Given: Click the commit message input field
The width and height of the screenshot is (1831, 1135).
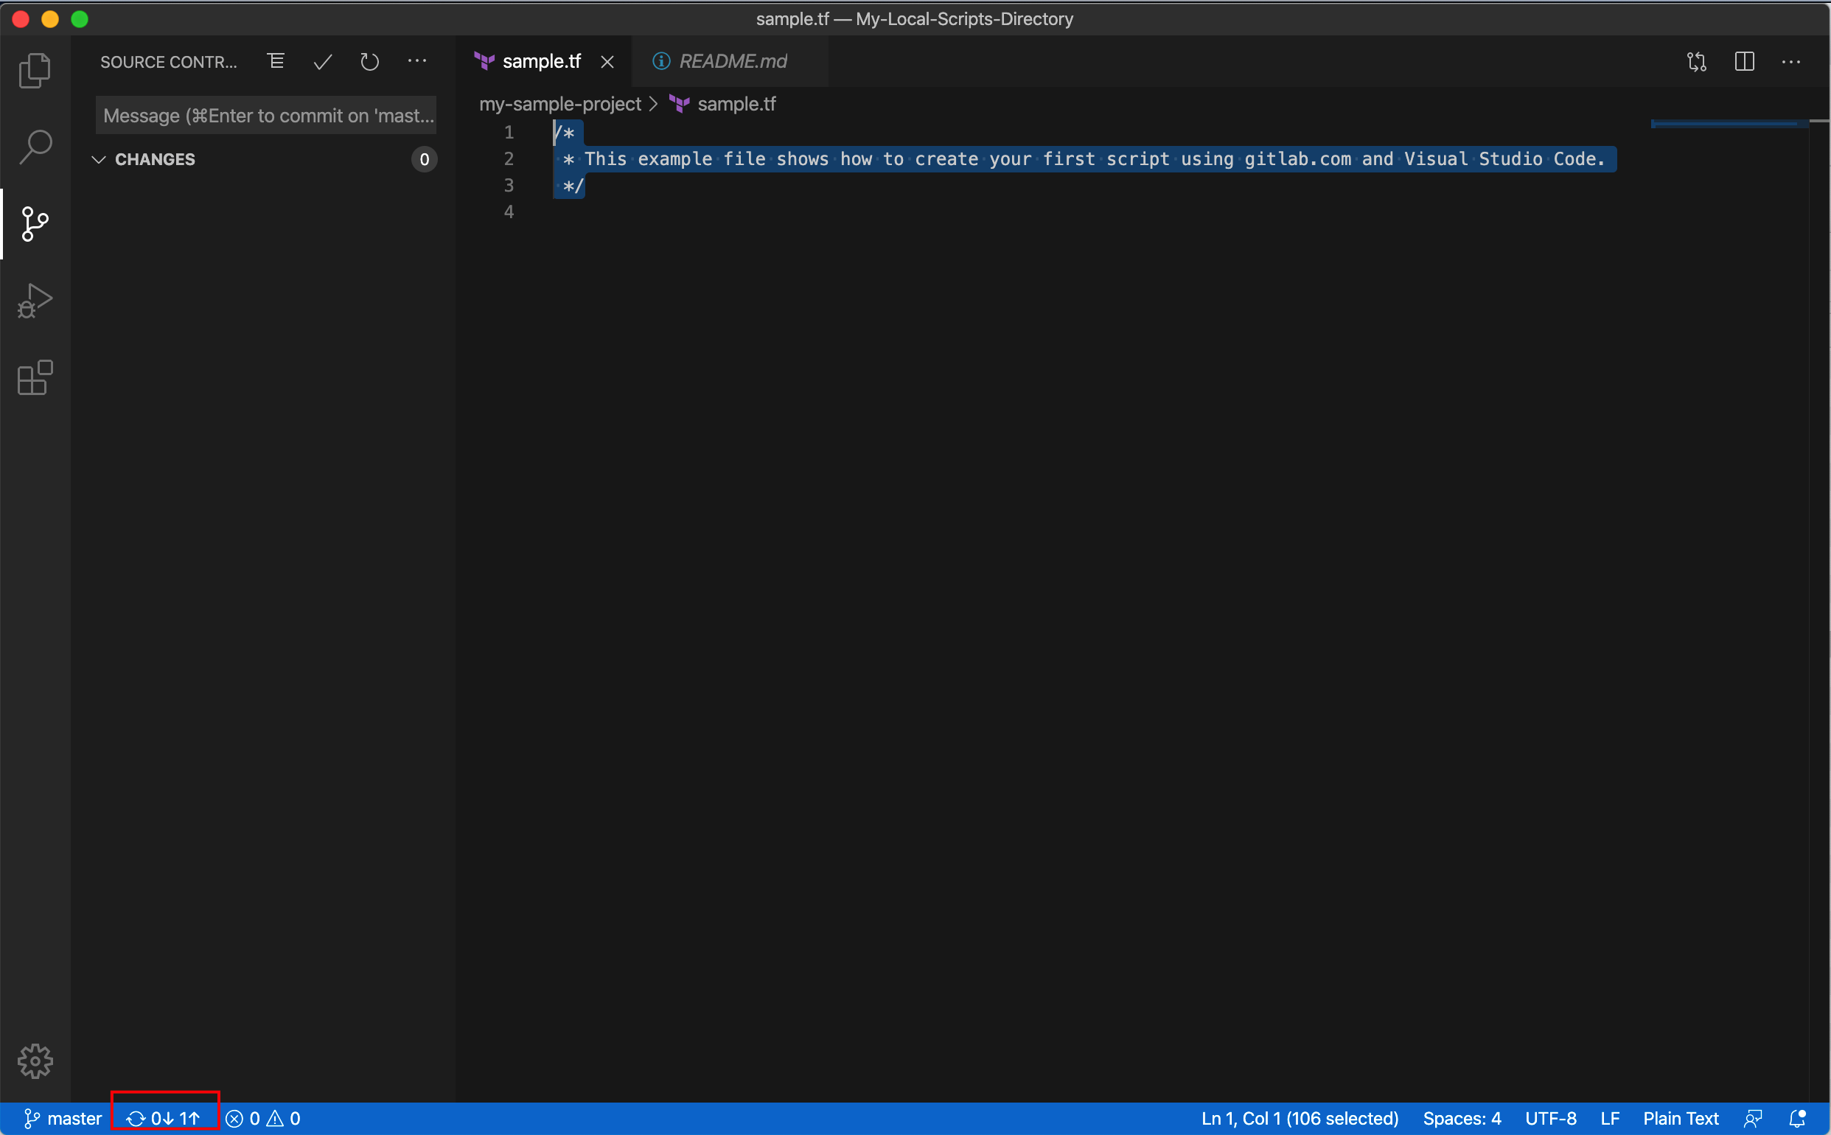Looking at the screenshot, I should pos(267,116).
